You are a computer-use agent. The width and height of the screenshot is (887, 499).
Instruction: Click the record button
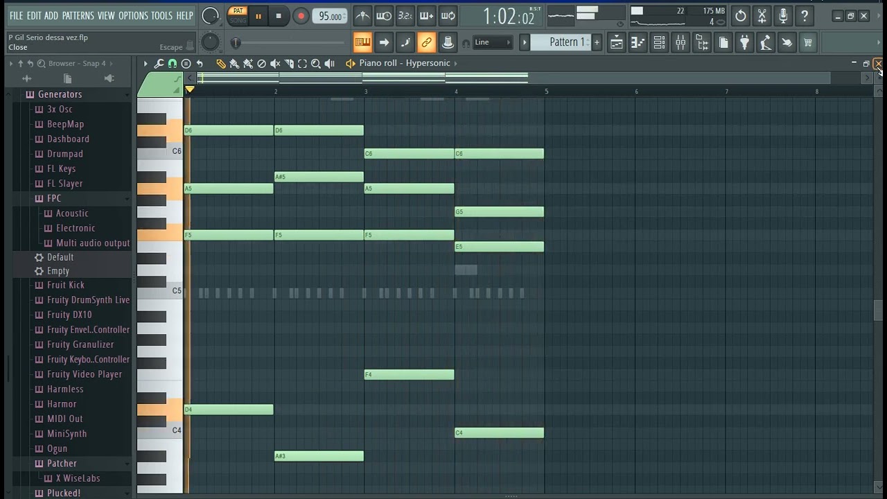301,16
